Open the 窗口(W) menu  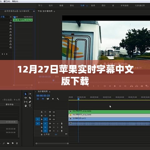pos(7,1)
